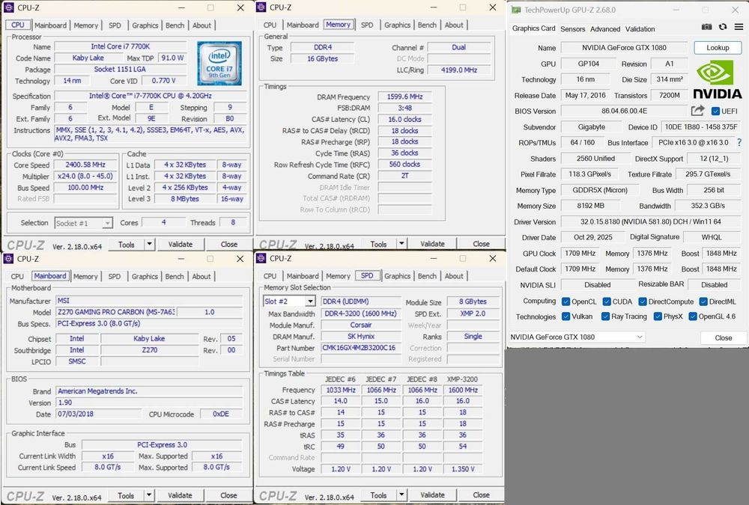The image size is (749, 505).
Task: Switch to the Advanced tab in GPU-Z
Action: click(x=604, y=28)
